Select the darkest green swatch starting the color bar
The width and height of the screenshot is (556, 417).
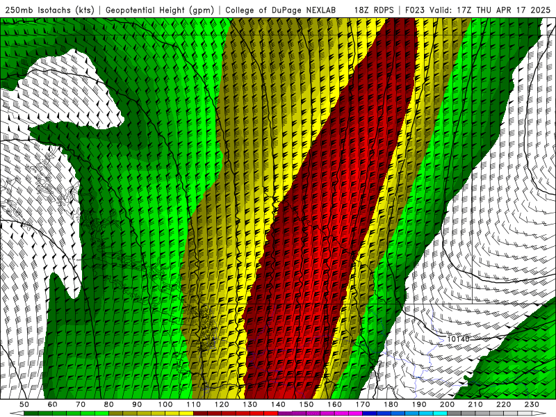(x=31, y=413)
